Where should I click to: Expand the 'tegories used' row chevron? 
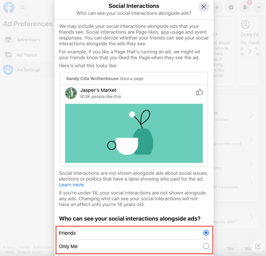[251, 139]
